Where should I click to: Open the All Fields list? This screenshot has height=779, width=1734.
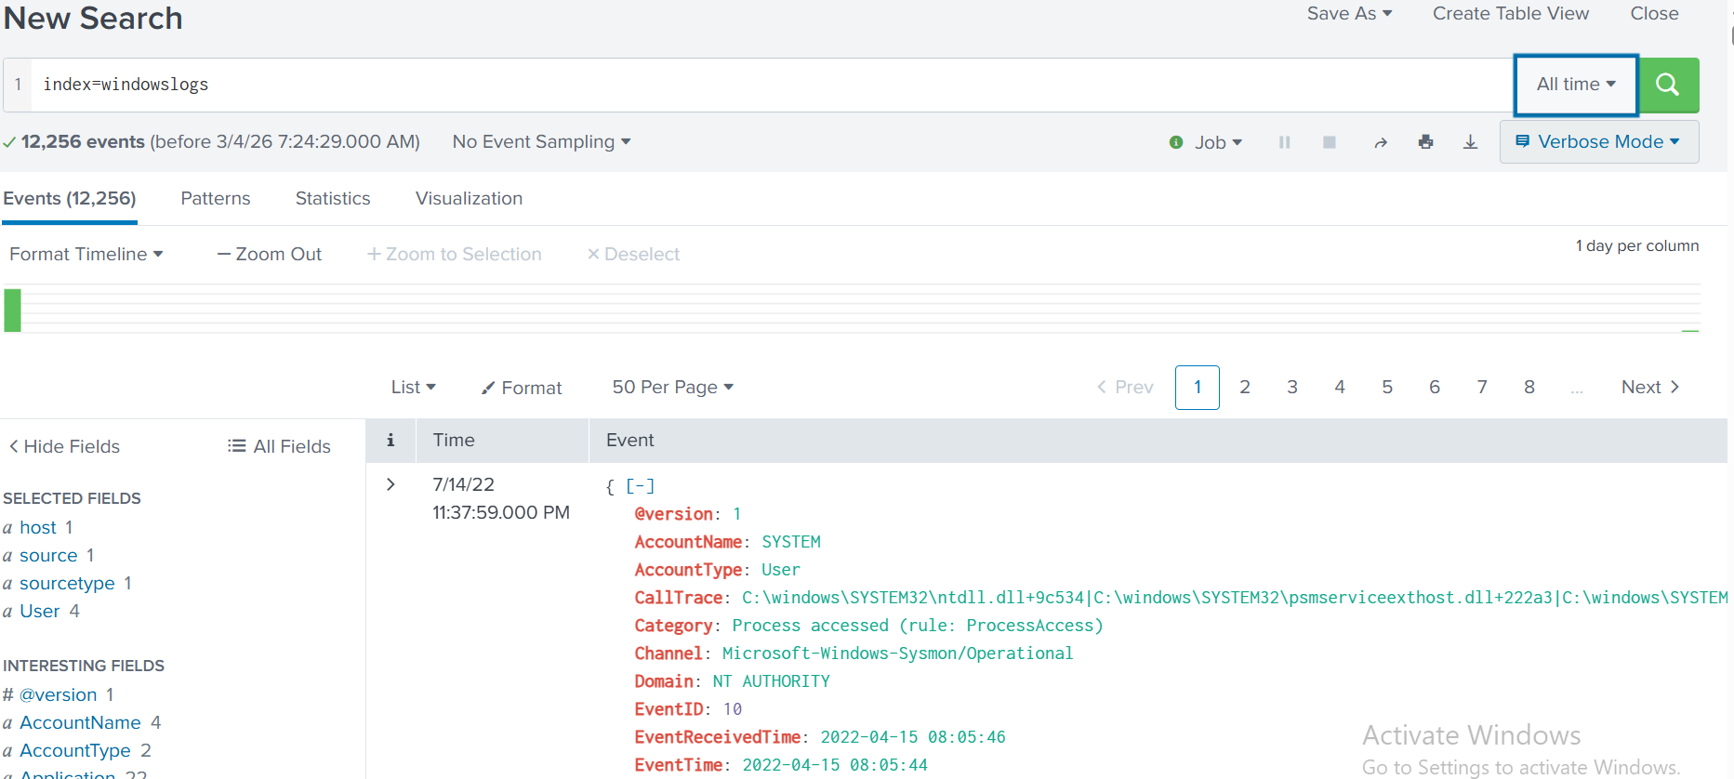coord(280,446)
